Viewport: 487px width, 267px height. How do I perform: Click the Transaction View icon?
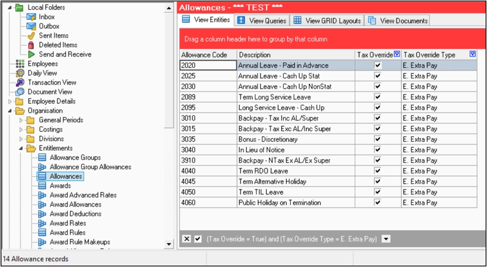point(20,82)
